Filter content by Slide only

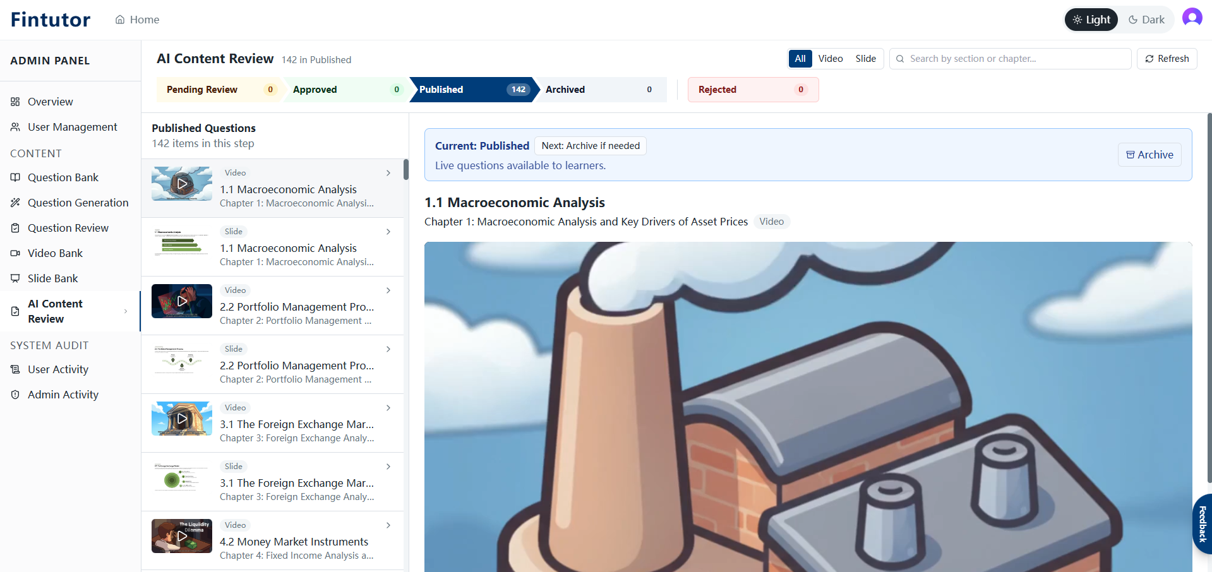click(865, 59)
